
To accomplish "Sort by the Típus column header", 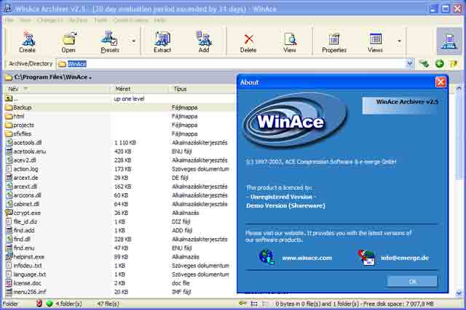I will coord(202,89).
